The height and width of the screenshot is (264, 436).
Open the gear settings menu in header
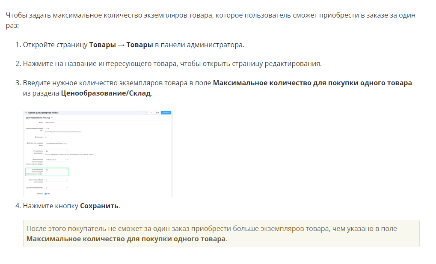(x=157, y=113)
